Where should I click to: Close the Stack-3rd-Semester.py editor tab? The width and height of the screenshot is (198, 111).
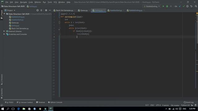pos(75,10)
